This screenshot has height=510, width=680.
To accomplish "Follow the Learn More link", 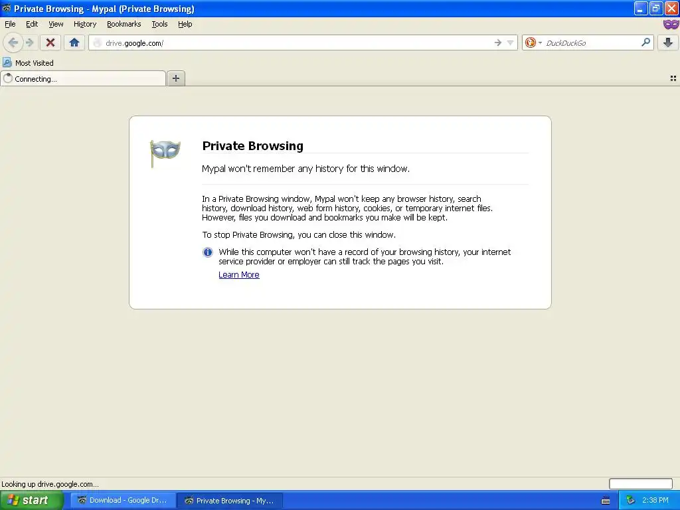I will pos(239,274).
